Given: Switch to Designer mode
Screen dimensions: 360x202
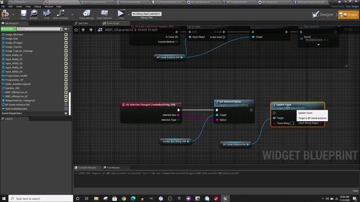Looking at the screenshot, I should [x=323, y=15].
